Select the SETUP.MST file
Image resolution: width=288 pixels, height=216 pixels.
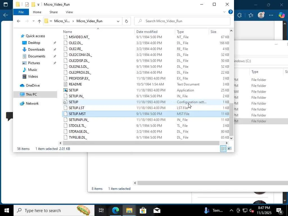point(77,114)
